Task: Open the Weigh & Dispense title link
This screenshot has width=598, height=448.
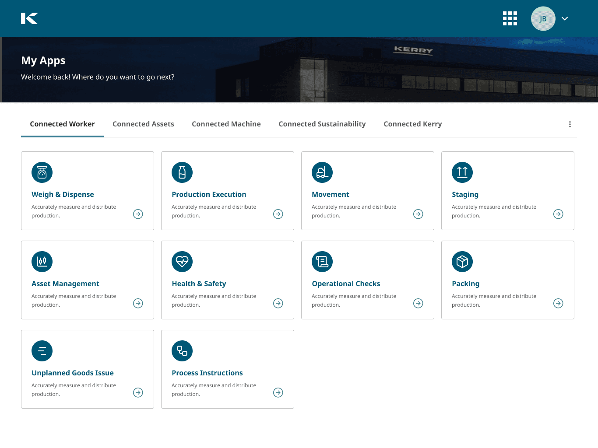Action: tap(63, 194)
